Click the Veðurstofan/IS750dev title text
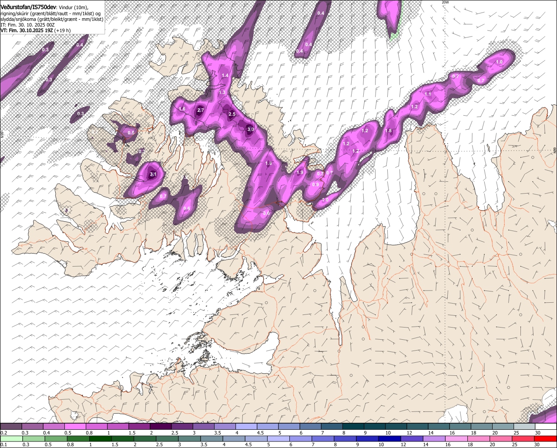The width and height of the screenshot is (557, 448). tap(28, 7)
